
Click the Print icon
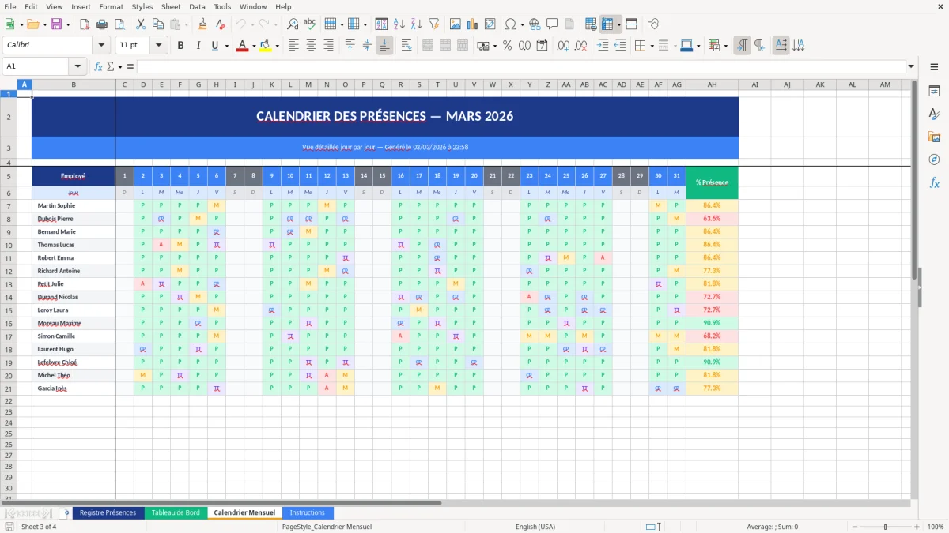[x=102, y=24]
